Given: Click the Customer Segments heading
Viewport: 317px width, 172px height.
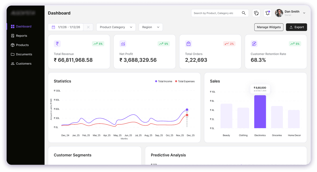Looking at the screenshot, I should click(x=73, y=155).
